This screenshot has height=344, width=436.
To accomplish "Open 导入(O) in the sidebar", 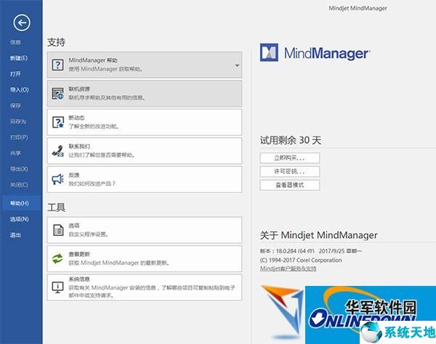I will click(19, 90).
